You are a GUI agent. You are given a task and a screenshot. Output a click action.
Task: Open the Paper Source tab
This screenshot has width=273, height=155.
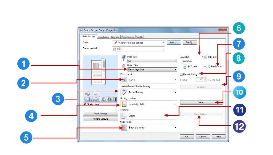click(x=128, y=37)
